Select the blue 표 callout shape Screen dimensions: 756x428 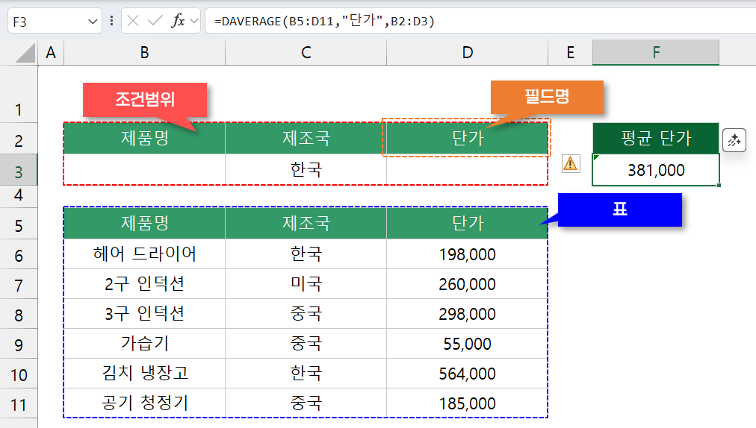[x=620, y=210]
